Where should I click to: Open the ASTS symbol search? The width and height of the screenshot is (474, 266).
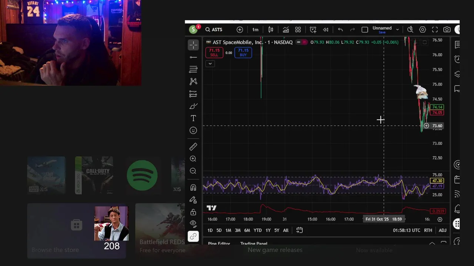pyautogui.click(x=214, y=30)
